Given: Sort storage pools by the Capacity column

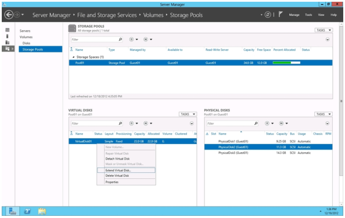Looking at the screenshot, I should coord(249,50).
